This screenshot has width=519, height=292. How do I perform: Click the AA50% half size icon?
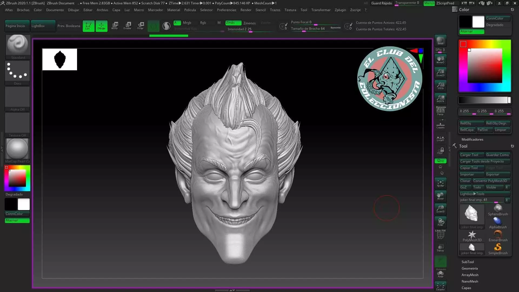(440, 98)
